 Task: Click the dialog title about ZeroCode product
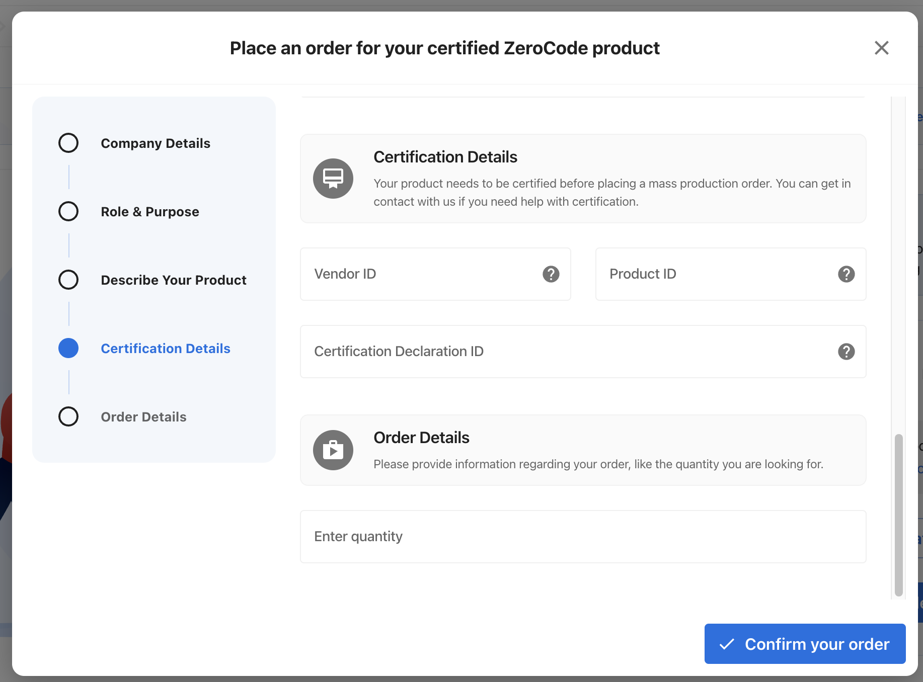[445, 48]
